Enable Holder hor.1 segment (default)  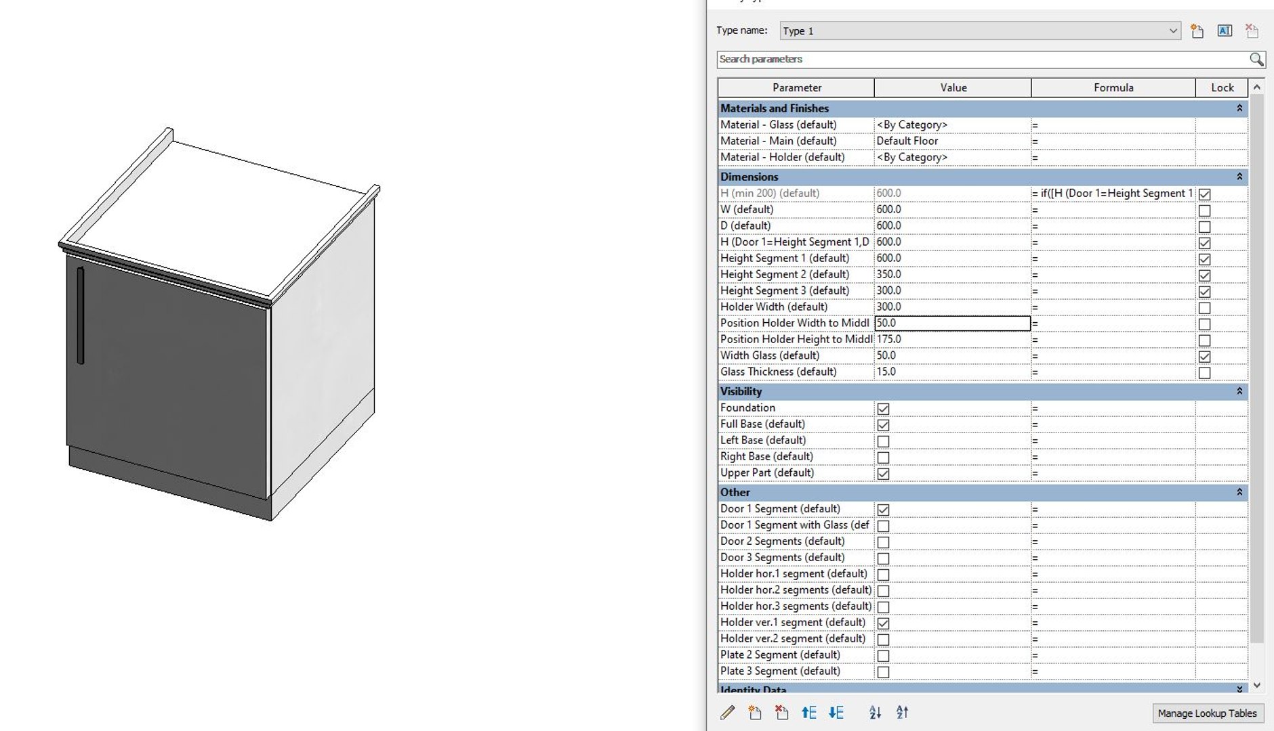tap(883, 574)
